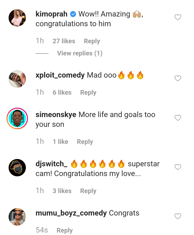Open mumu_boyz_comedy's avatar
This screenshot has width=194, height=235.
[x=17, y=217]
